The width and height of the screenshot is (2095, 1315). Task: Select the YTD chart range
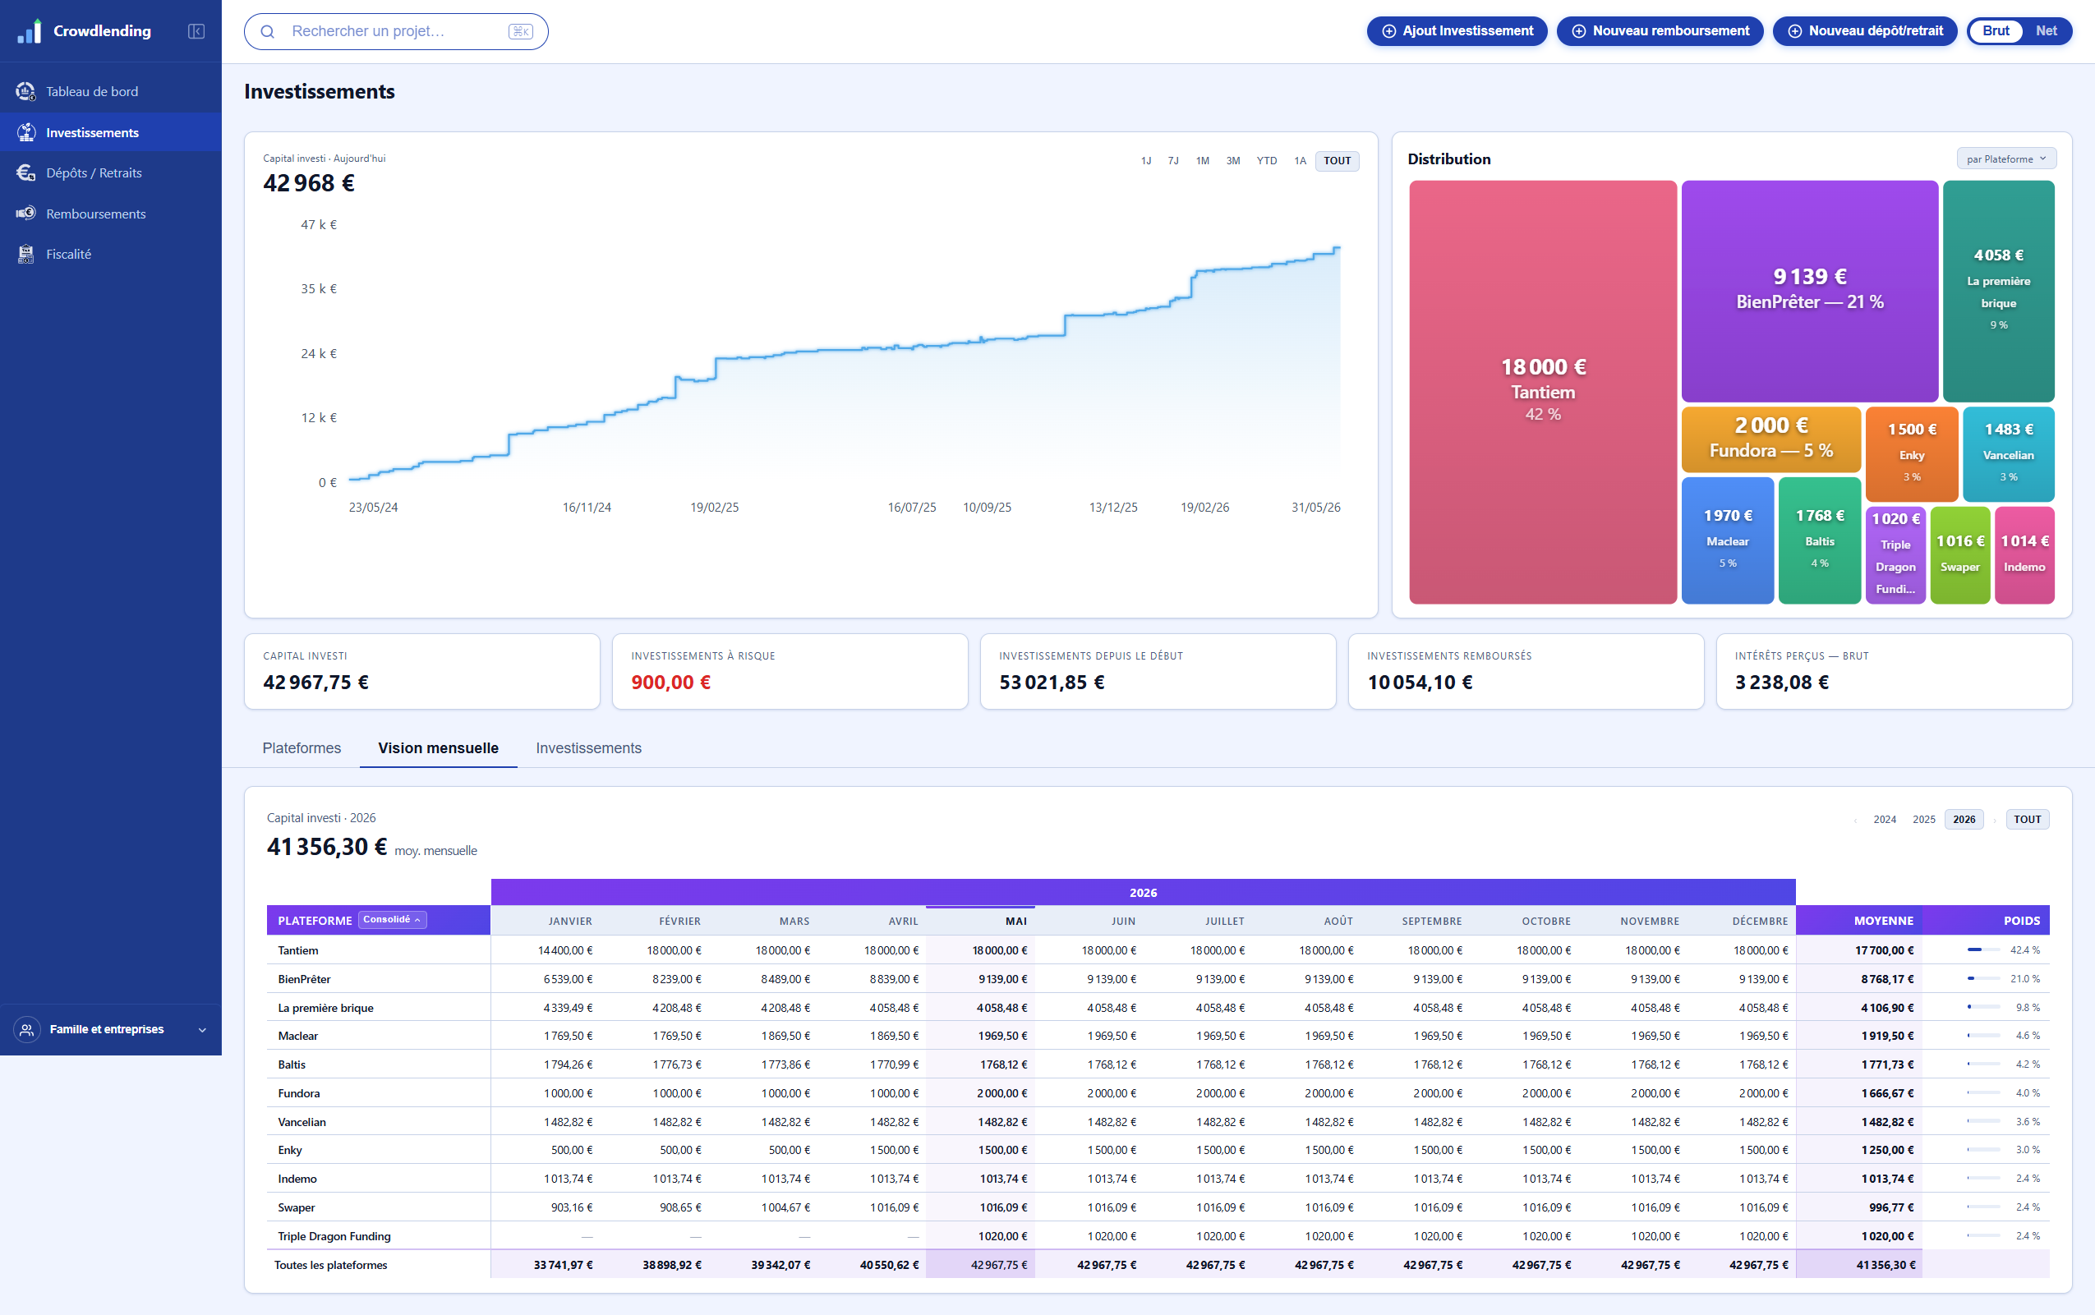(x=1266, y=161)
